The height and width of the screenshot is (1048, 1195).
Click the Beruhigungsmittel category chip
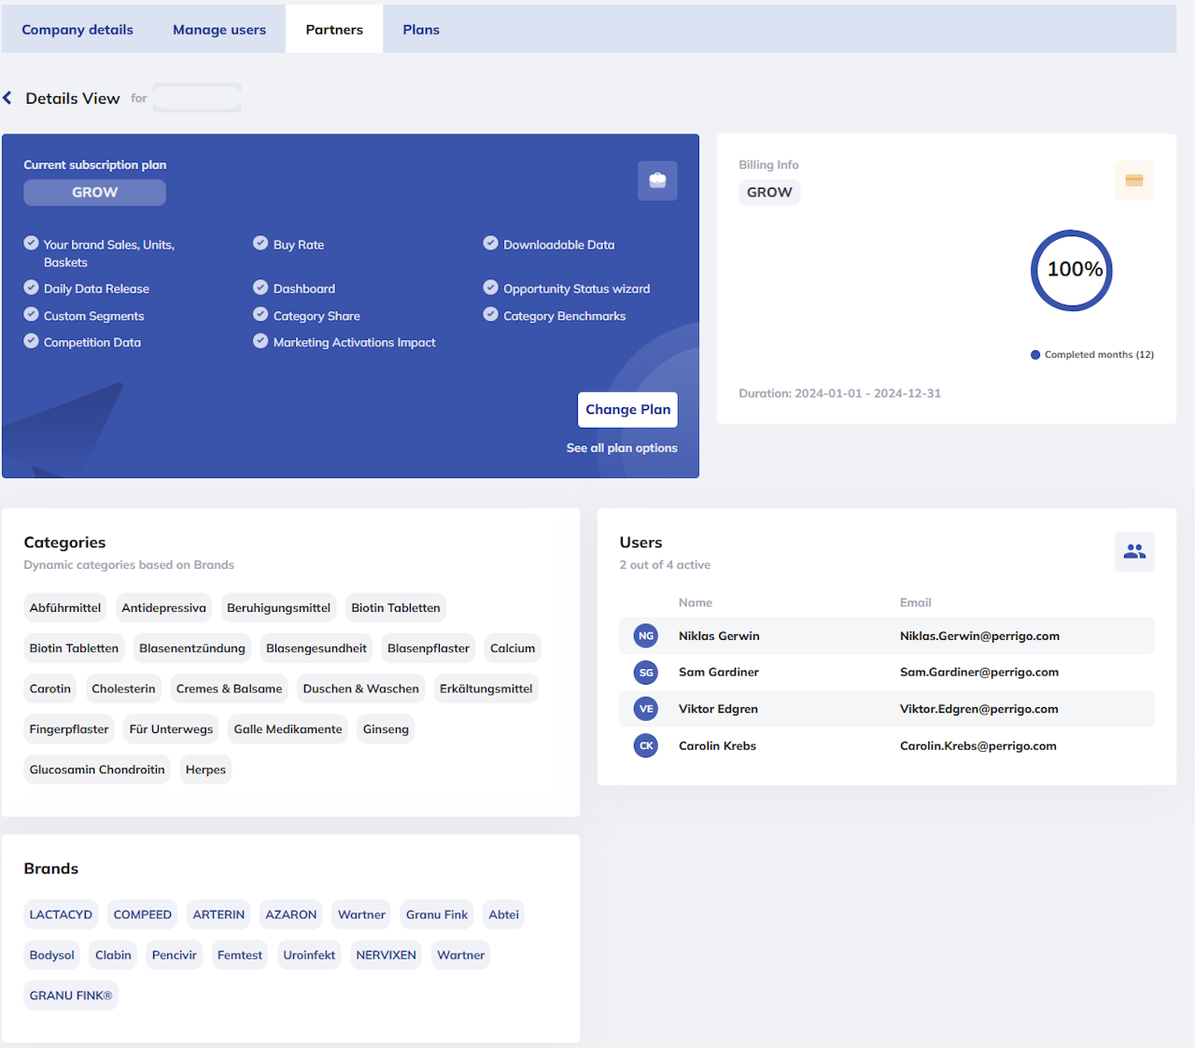coord(278,608)
